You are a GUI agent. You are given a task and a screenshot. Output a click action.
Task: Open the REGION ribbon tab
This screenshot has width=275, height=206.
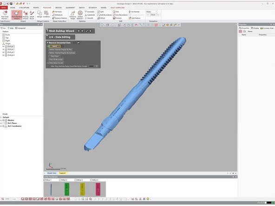59,7
